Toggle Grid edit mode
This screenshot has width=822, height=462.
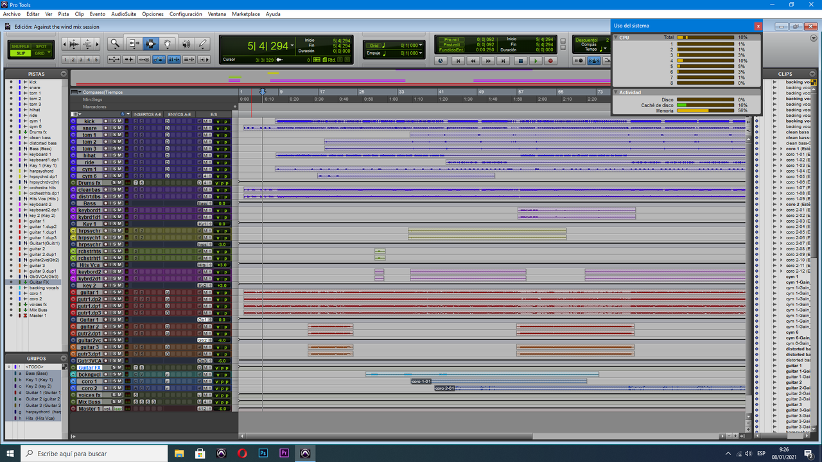point(41,53)
